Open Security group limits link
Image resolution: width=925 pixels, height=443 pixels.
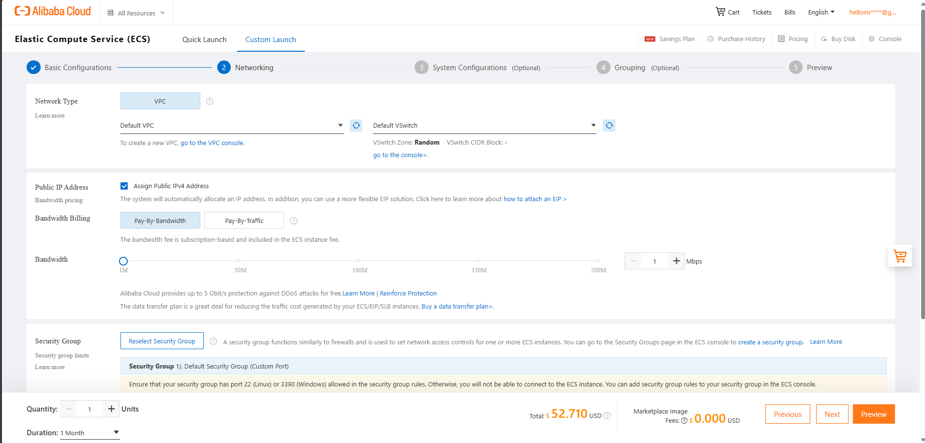(62, 355)
